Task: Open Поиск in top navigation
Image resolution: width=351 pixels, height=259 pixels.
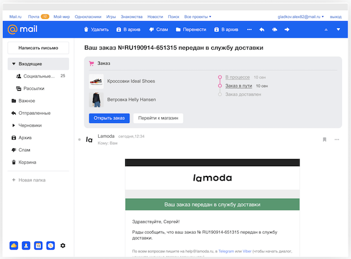Action: coord(174,17)
